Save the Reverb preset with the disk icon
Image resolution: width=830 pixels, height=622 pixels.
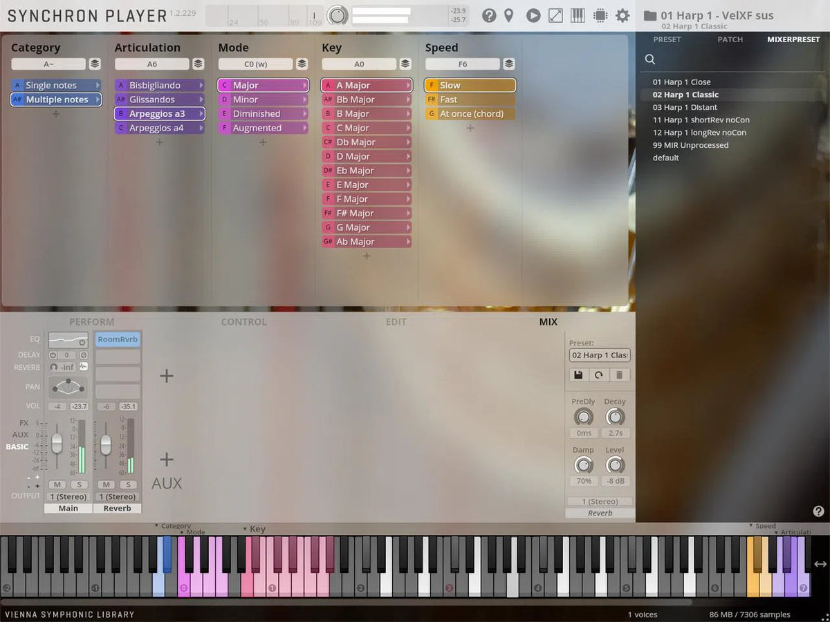[579, 374]
